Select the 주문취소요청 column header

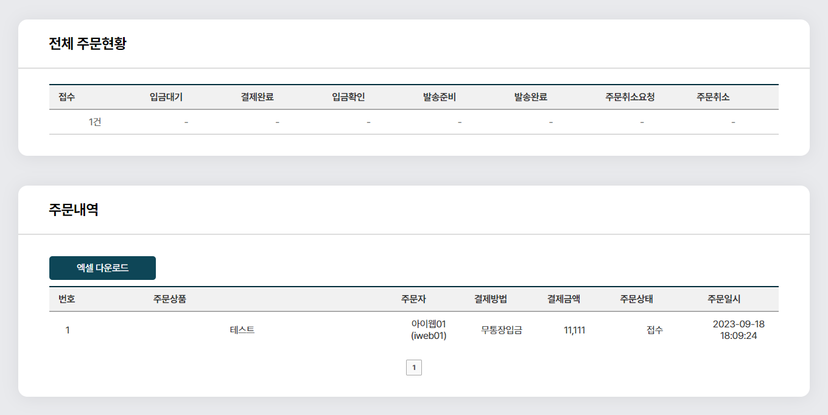click(630, 97)
